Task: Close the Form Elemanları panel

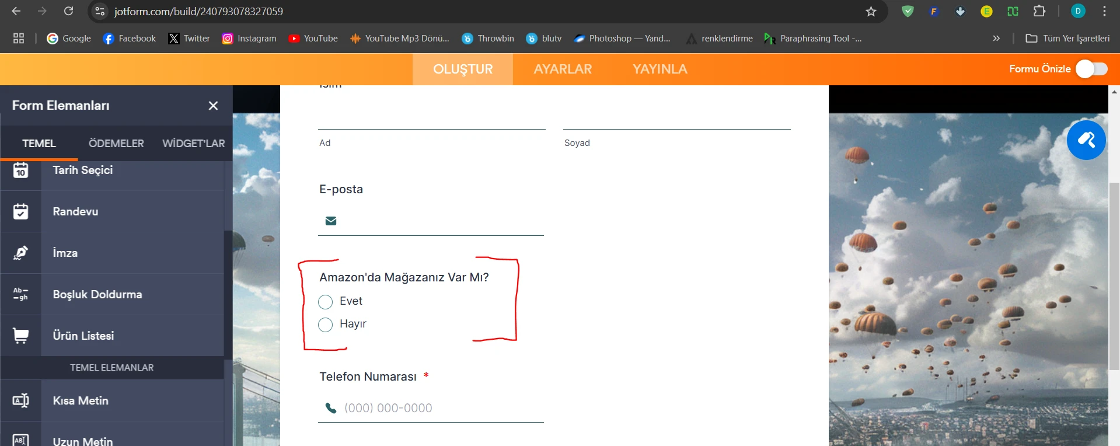Action: click(213, 106)
